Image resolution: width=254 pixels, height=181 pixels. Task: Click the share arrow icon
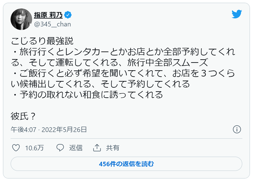click(x=97, y=148)
